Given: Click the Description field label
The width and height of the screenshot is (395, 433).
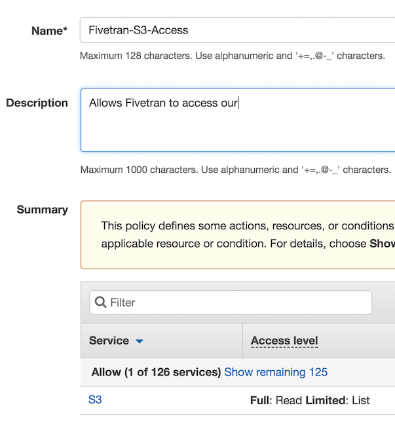Looking at the screenshot, I should 37,103.
